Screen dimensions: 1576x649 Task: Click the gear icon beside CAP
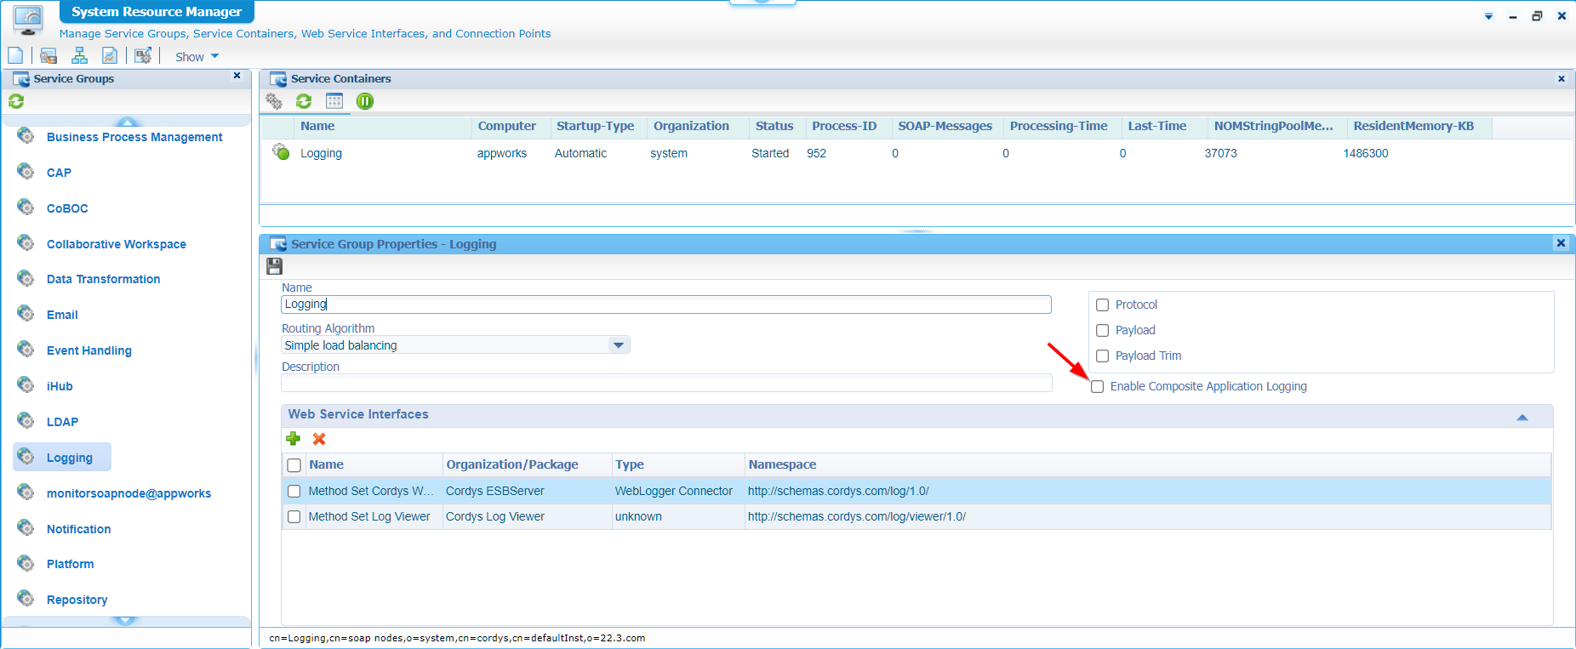tap(26, 171)
